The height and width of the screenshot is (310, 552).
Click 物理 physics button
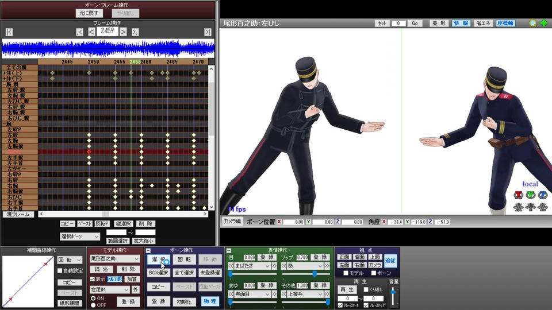210,301
